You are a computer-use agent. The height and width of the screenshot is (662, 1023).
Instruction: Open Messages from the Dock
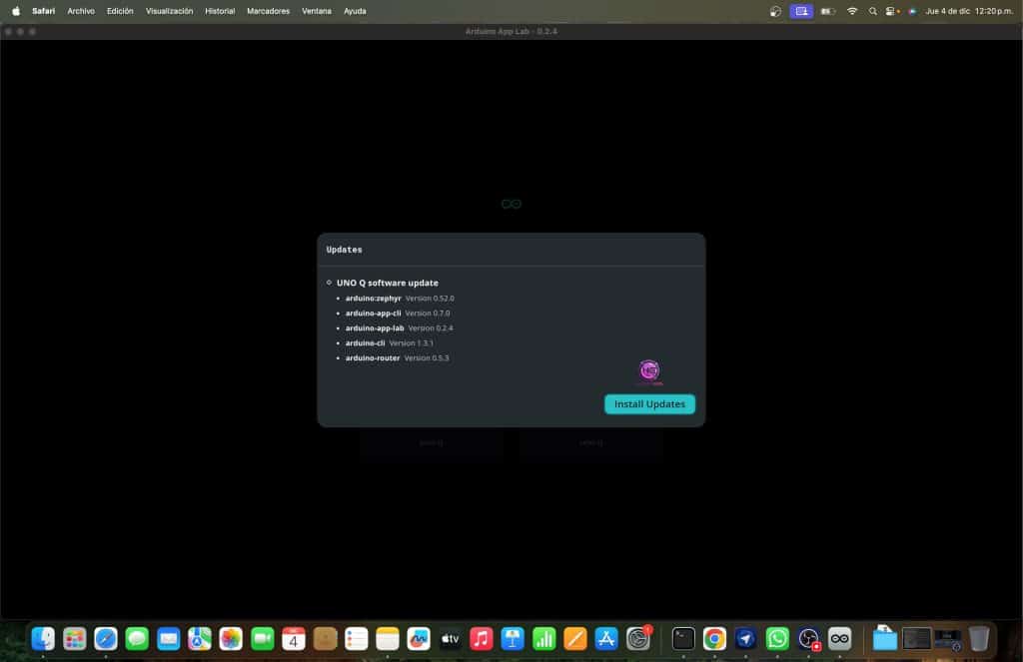(137, 638)
